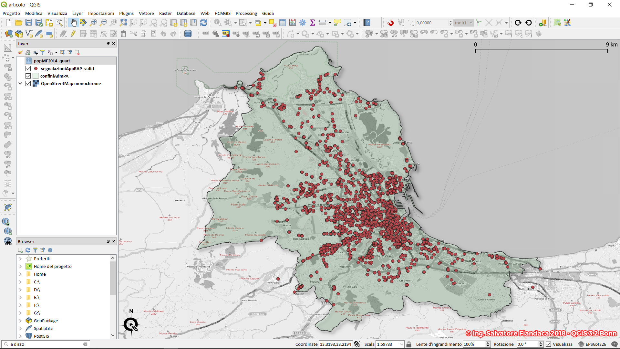Click the Zoom Full extent icon
Viewport: 620px width, 349px height.
pyautogui.click(x=123, y=23)
